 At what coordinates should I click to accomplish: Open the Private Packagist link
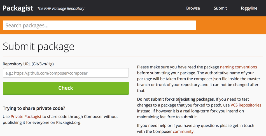coord(26,117)
